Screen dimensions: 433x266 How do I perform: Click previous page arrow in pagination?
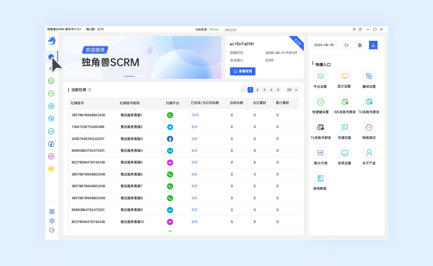pos(243,90)
